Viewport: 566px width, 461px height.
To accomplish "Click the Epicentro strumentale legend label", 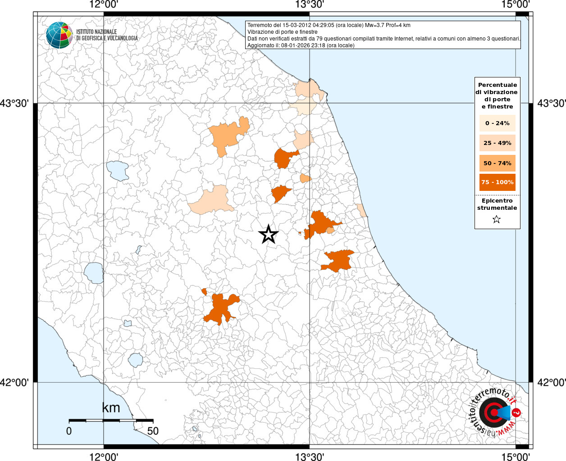I will [x=497, y=204].
